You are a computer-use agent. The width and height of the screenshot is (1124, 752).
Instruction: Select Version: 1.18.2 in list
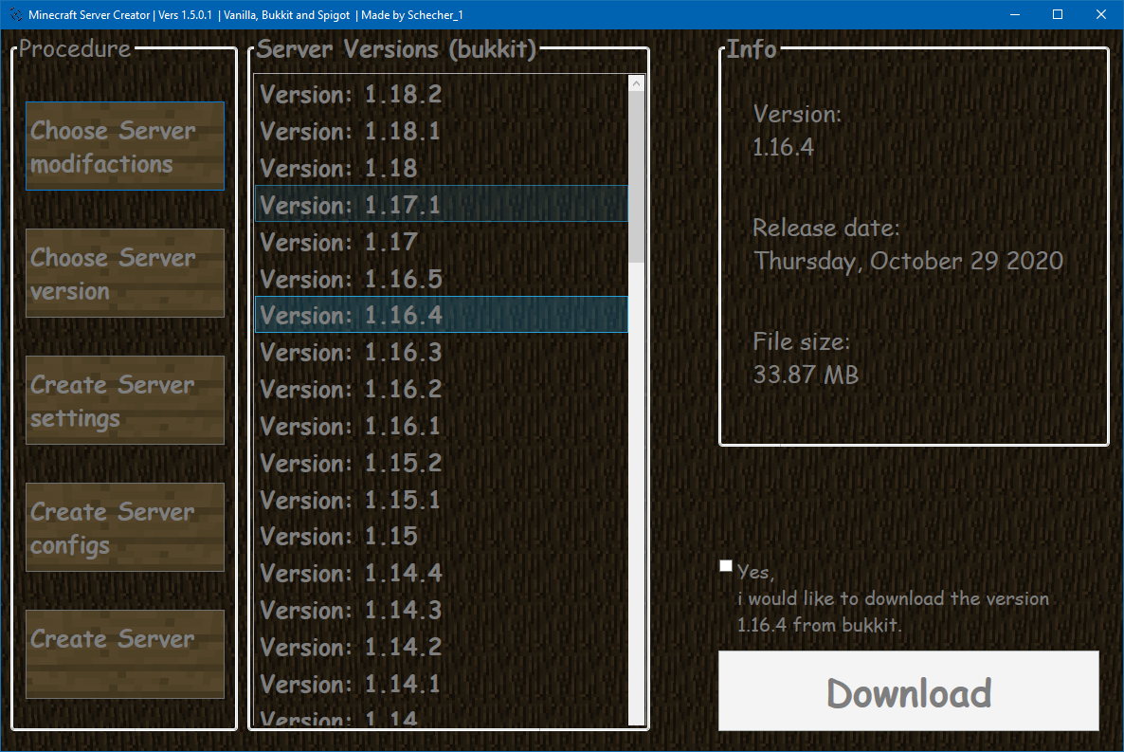442,94
